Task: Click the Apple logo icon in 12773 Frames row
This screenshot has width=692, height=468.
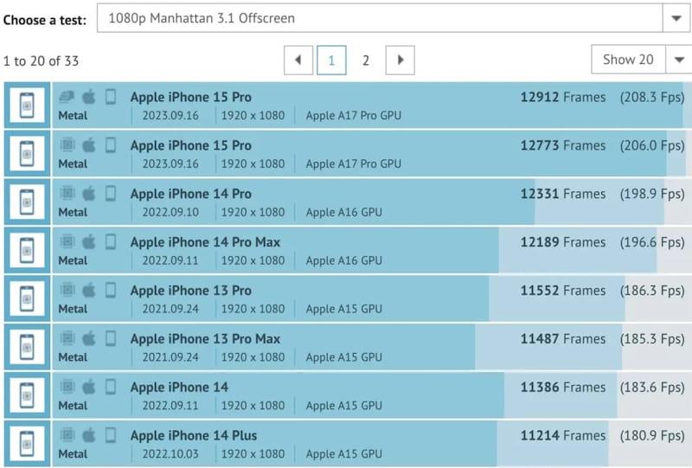Action: point(89,144)
